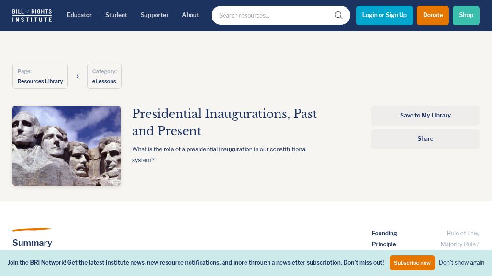Open the Shop page
The width and height of the screenshot is (492, 276).
click(x=466, y=15)
